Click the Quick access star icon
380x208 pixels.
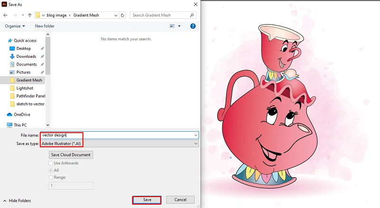coord(10,40)
